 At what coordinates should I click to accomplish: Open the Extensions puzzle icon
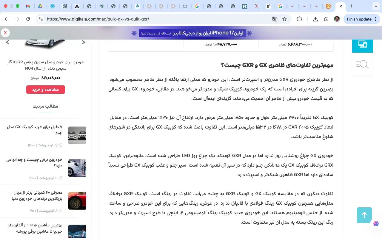coord(299,19)
